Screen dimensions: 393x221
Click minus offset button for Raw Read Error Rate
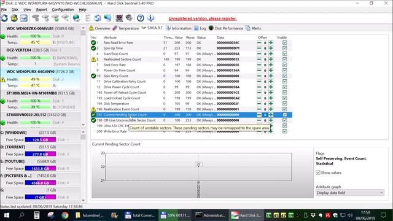pyautogui.click(x=259, y=42)
